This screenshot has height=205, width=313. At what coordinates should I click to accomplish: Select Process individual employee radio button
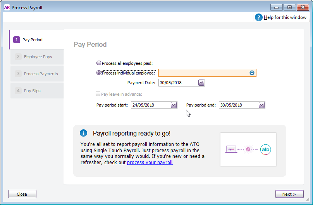[99, 73]
